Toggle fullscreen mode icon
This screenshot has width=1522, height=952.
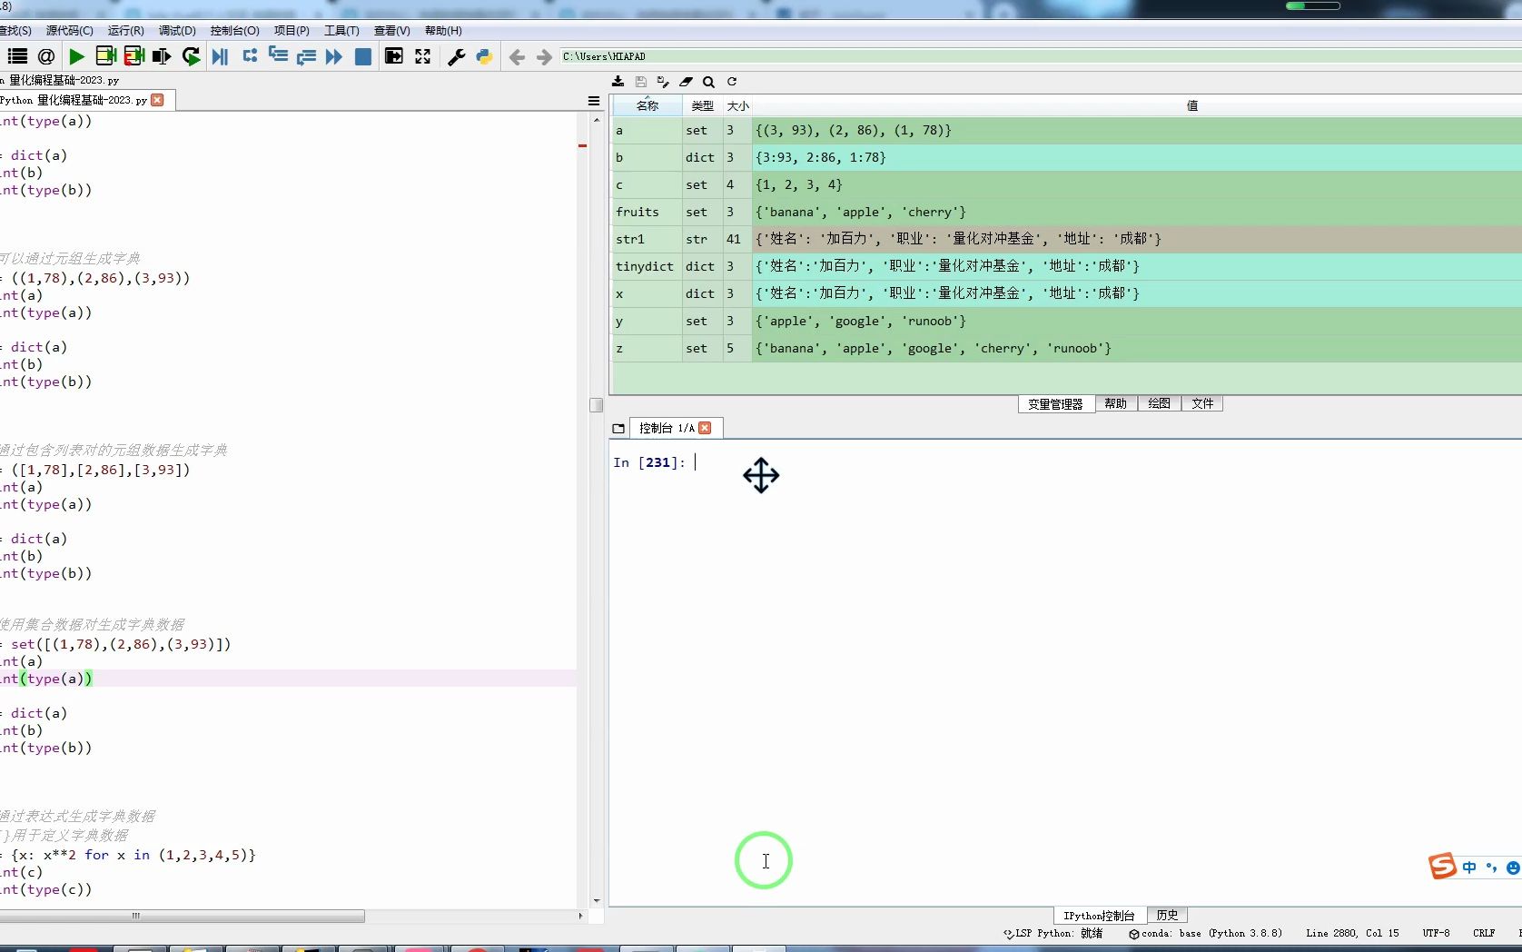(x=422, y=56)
